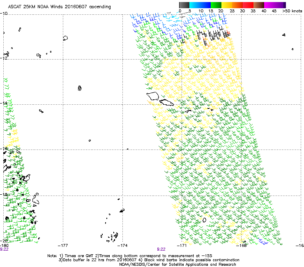
Task: Click the 'Data buffer is 22 hrs' note
Action: 84,260
